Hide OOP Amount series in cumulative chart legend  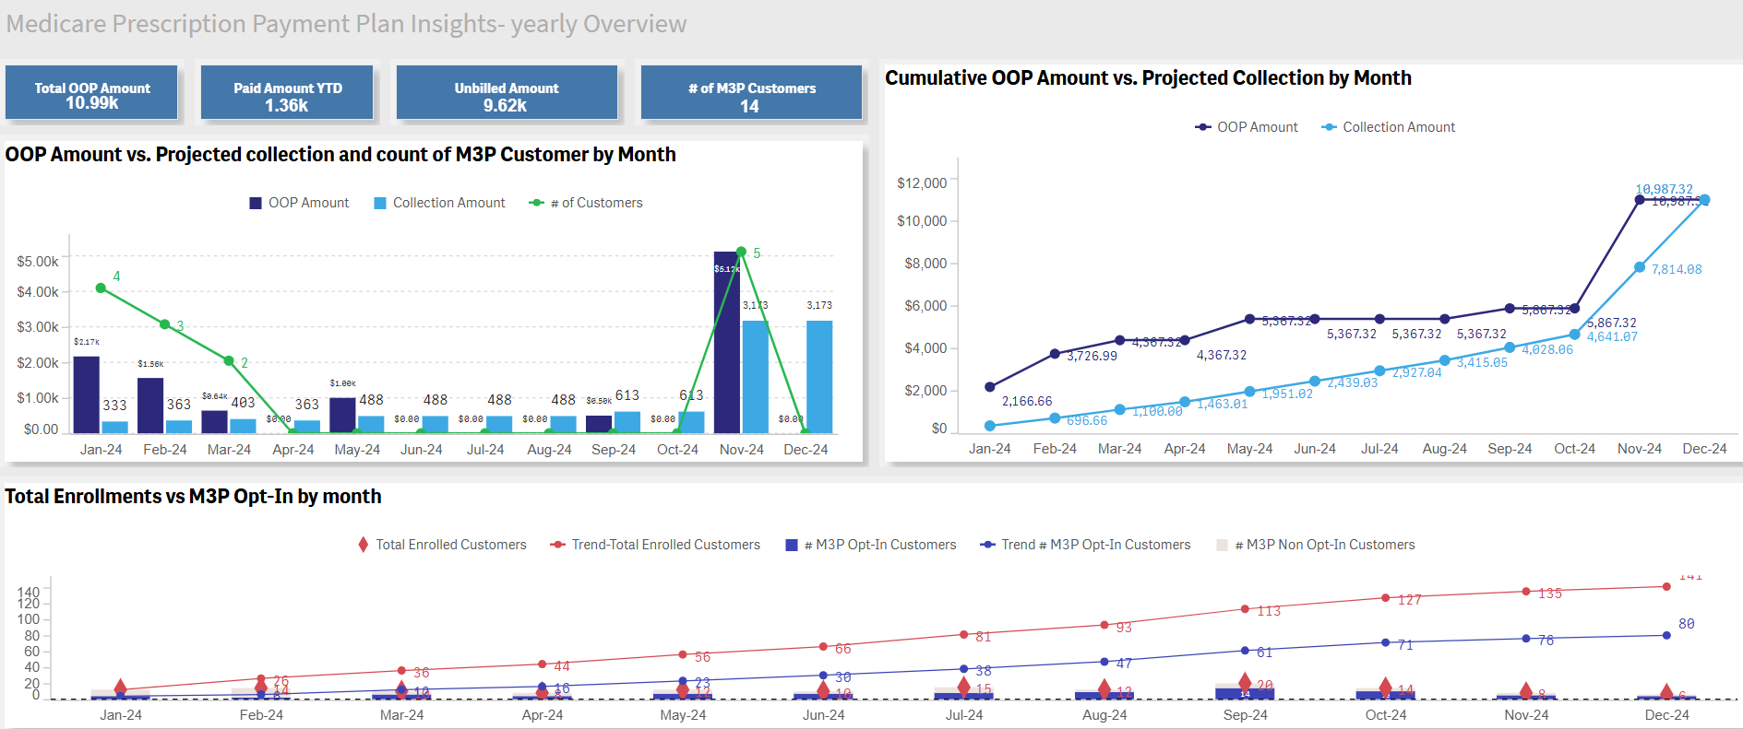click(1203, 127)
